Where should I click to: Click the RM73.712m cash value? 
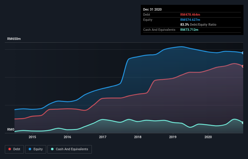click(189, 30)
